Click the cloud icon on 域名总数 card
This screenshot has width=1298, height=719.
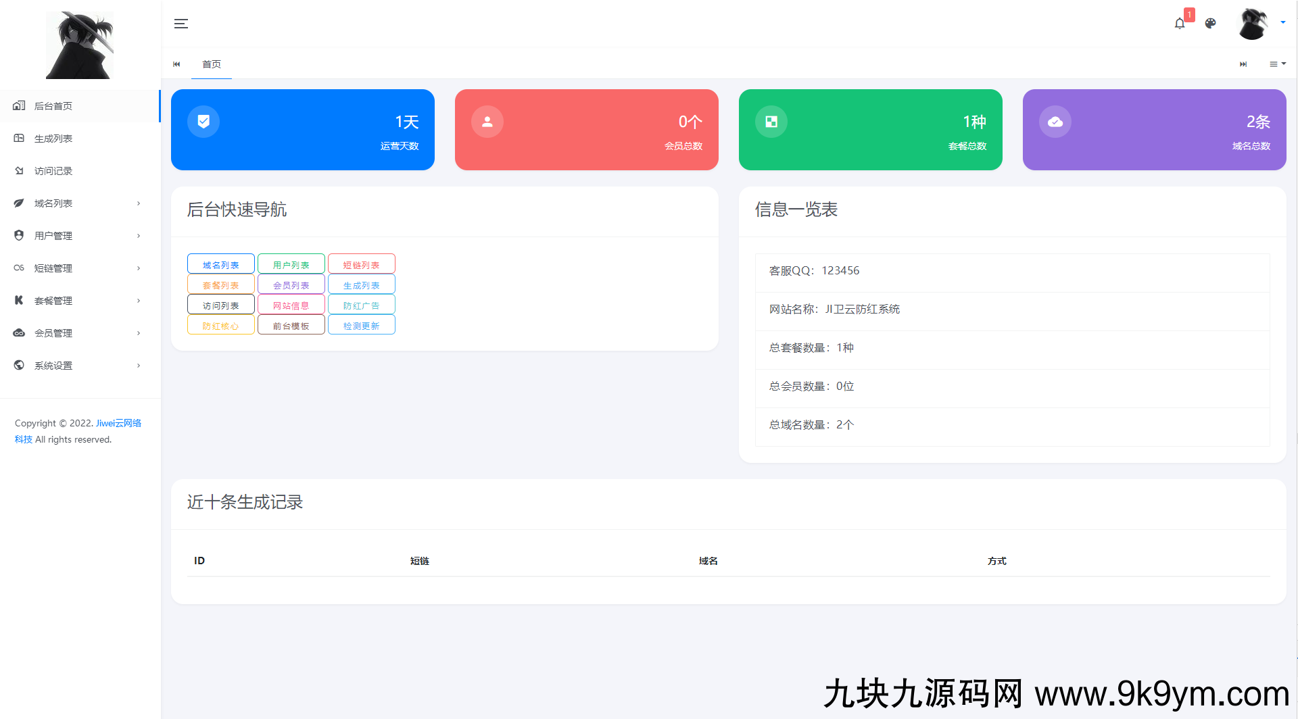point(1055,122)
